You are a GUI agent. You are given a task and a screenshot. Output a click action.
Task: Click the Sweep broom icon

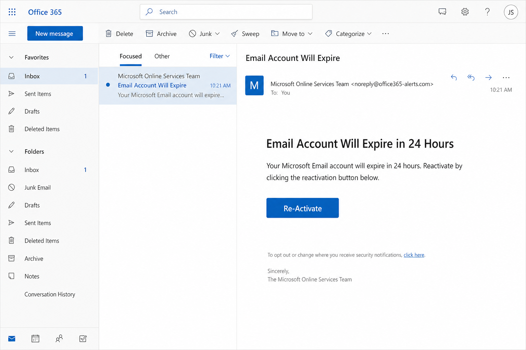(x=235, y=33)
